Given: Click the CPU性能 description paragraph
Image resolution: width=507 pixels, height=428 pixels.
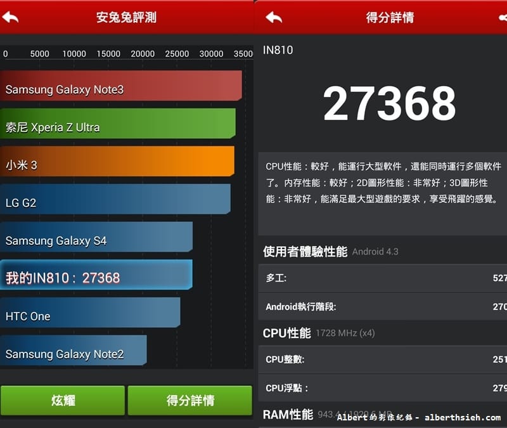Looking at the screenshot, I should pyautogui.click(x=383, y=183).
